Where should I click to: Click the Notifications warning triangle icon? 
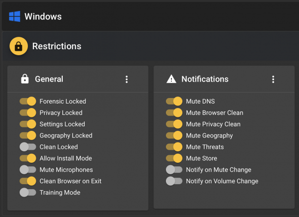171,79
